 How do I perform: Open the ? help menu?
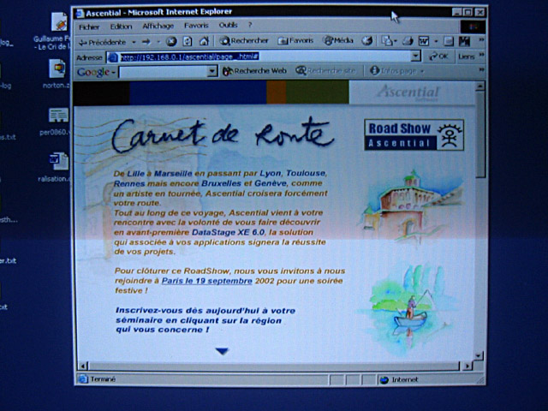250,25
